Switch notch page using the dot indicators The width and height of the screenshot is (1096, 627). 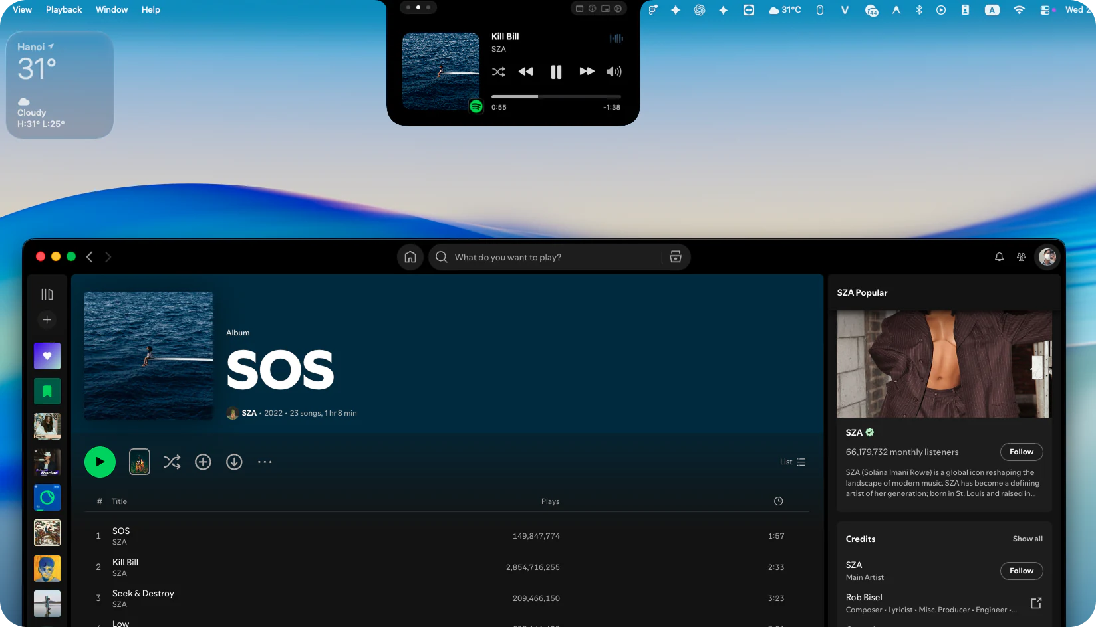[x=418, y=7]
